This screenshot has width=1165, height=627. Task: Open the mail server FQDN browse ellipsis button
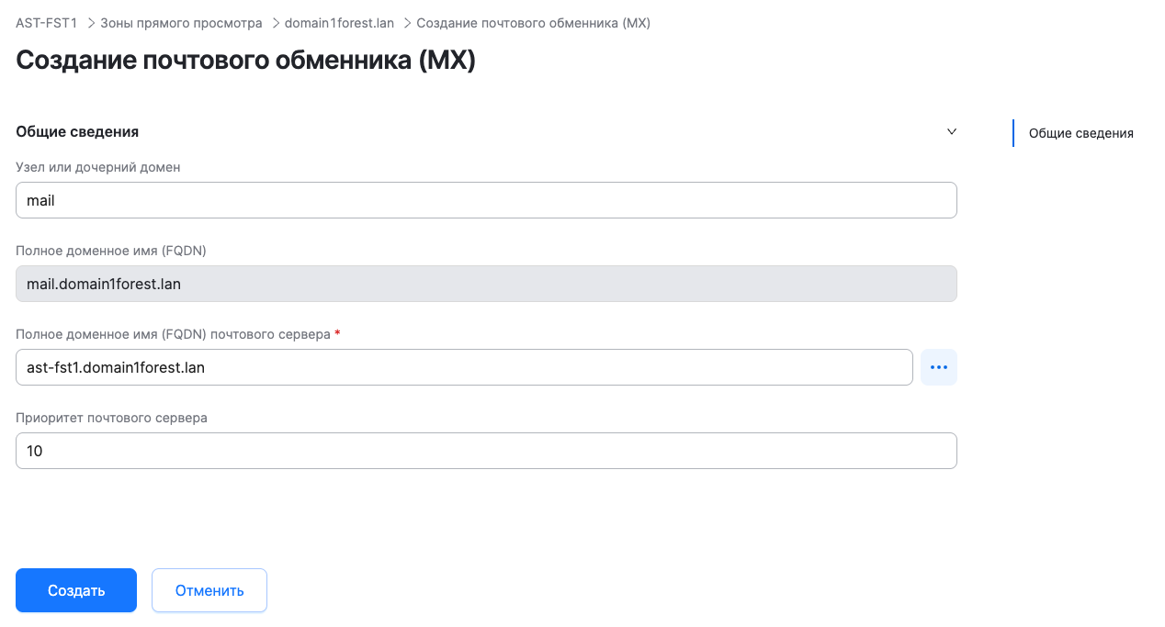click(938, 367)
